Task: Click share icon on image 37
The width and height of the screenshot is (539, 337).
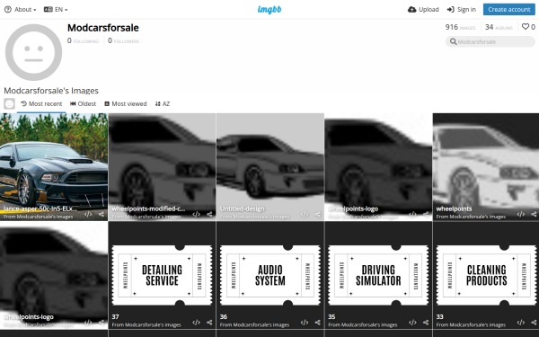Action: coord(209,323)
